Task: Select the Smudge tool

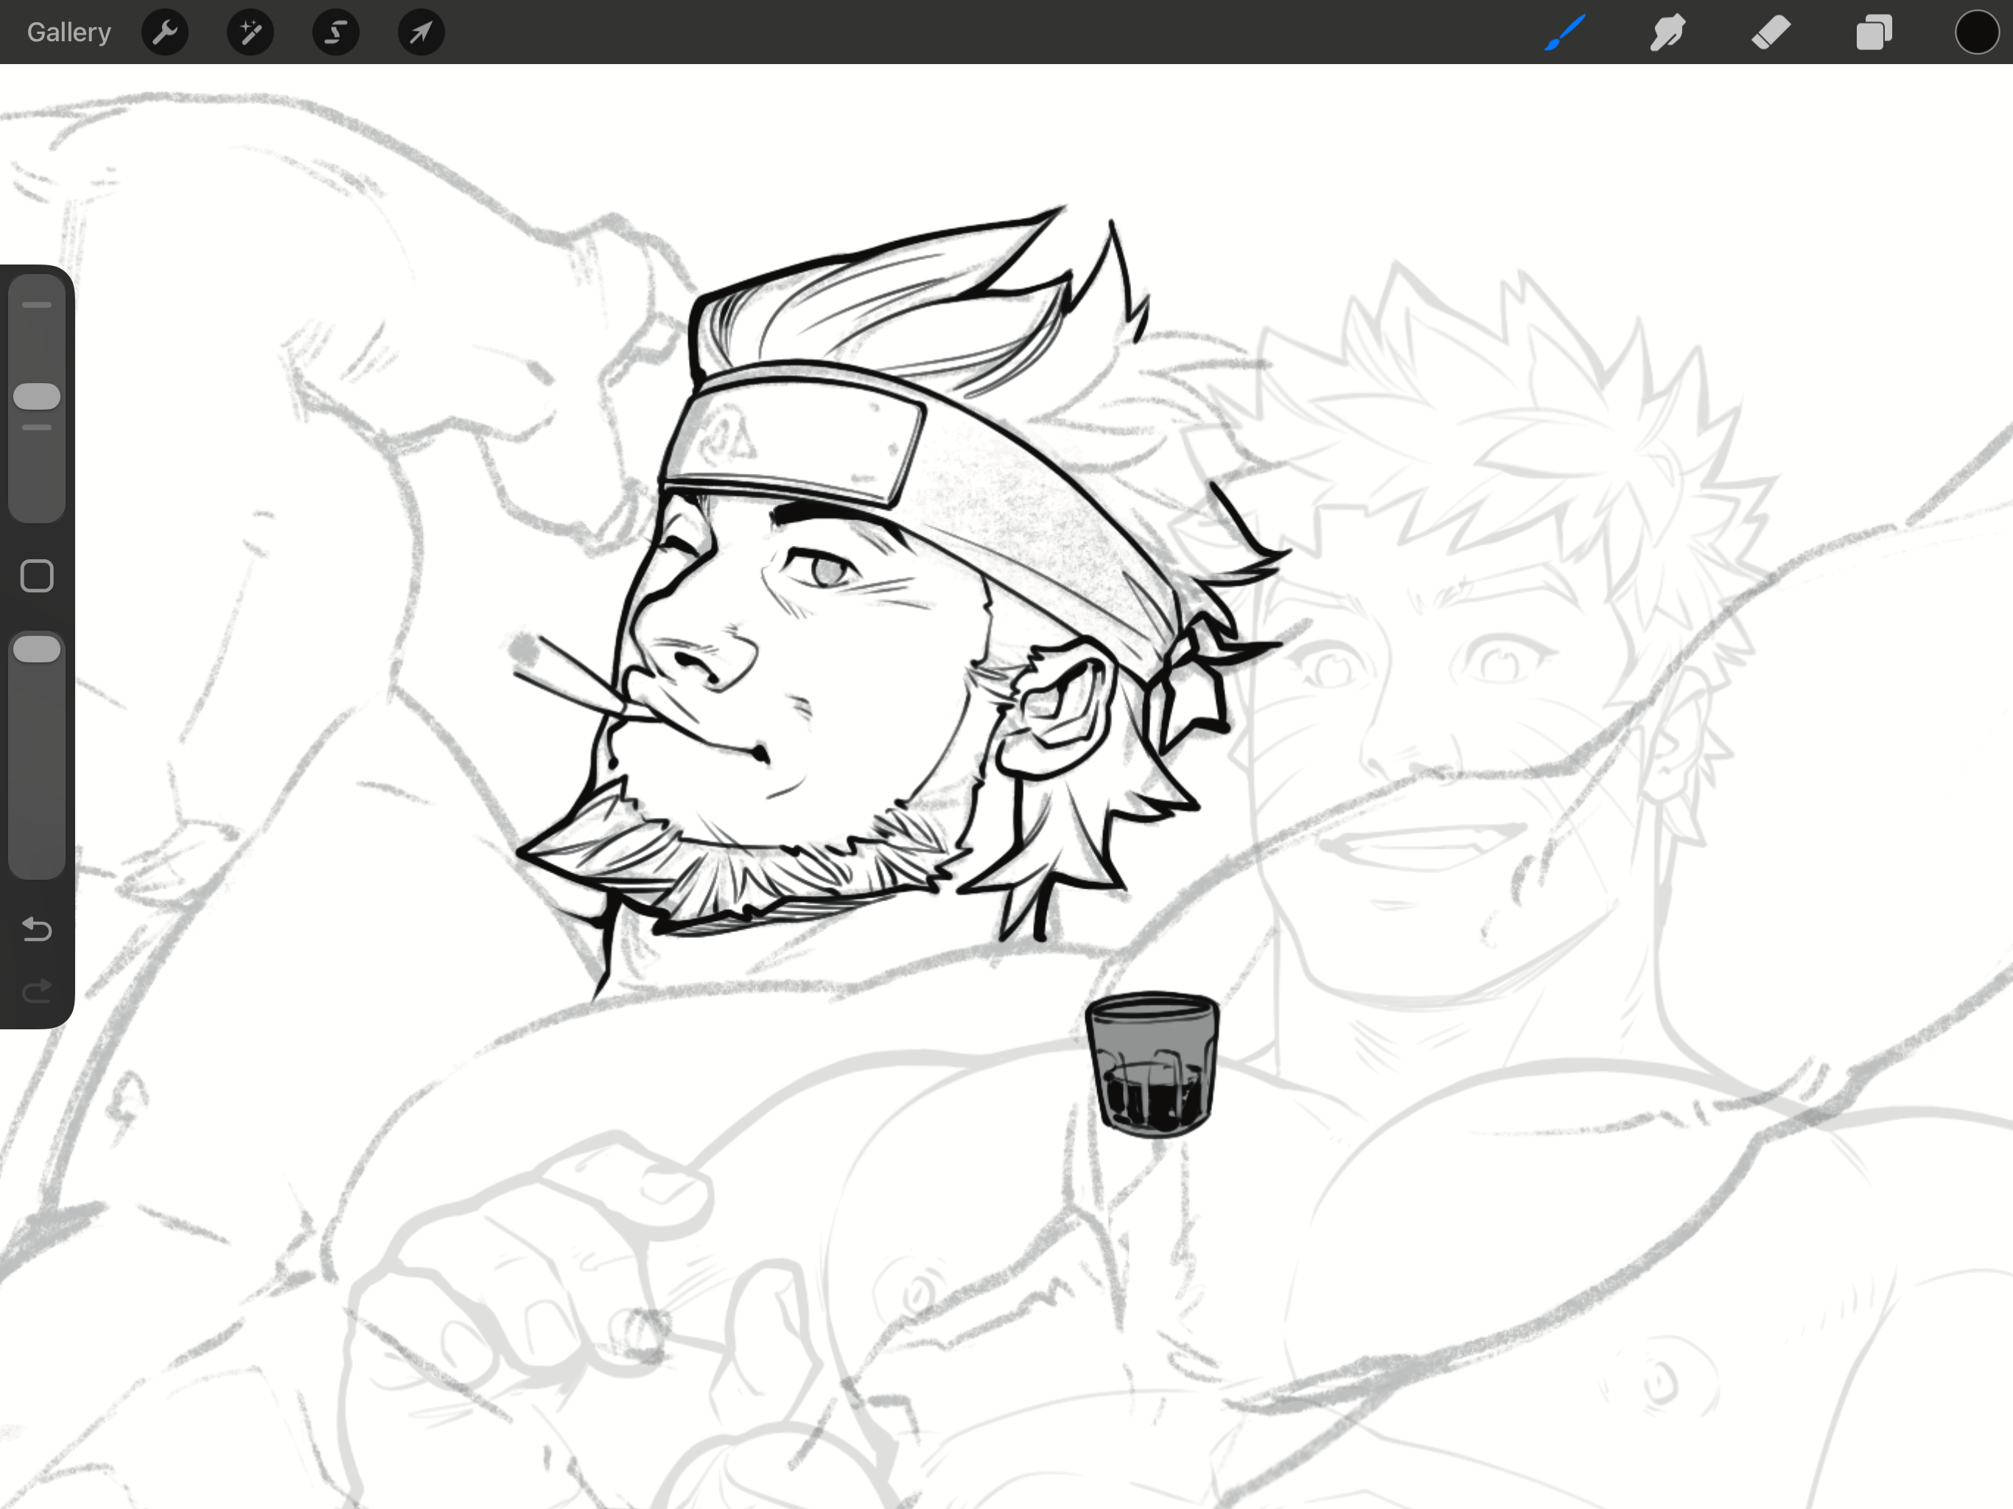Action: point(1668,32)
